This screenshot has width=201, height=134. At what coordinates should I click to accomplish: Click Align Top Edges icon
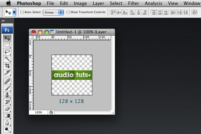point(113,12)
